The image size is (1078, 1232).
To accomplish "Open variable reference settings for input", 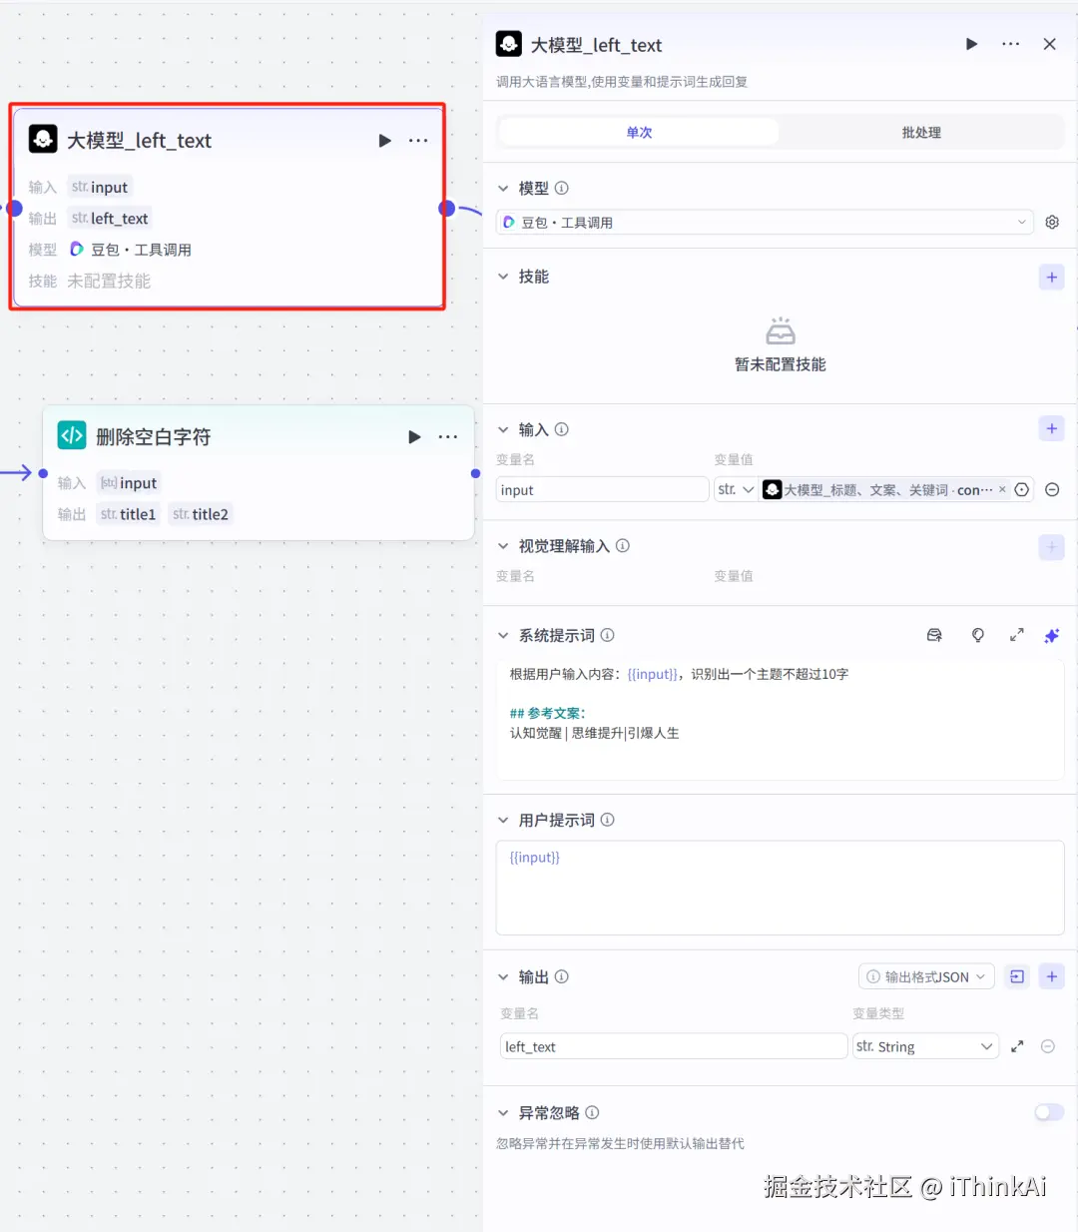I will [1021, 489].
